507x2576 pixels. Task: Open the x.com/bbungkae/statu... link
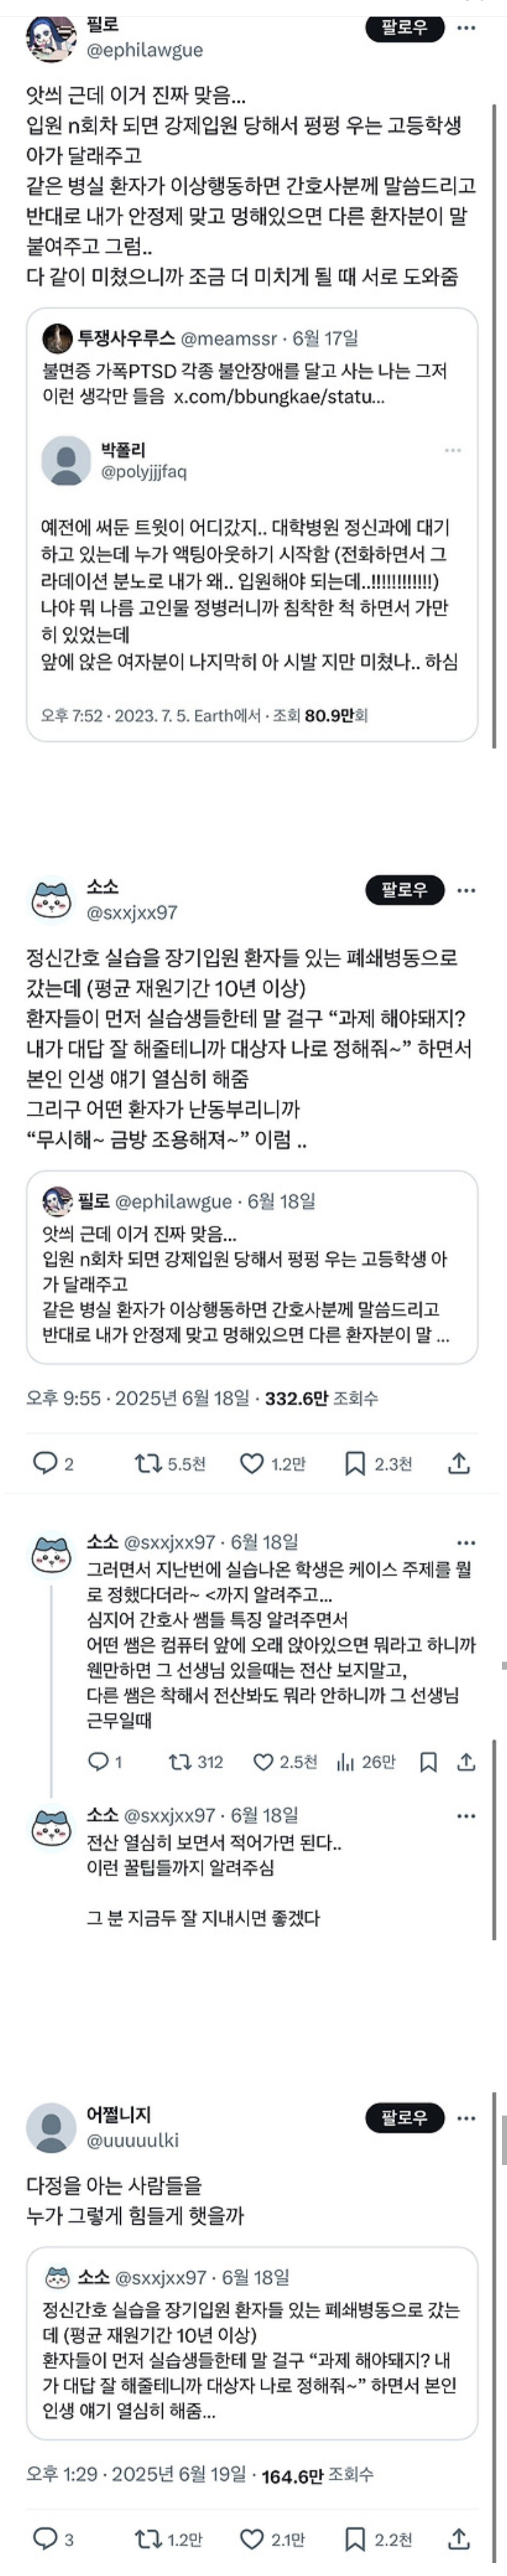click(280, 396)
